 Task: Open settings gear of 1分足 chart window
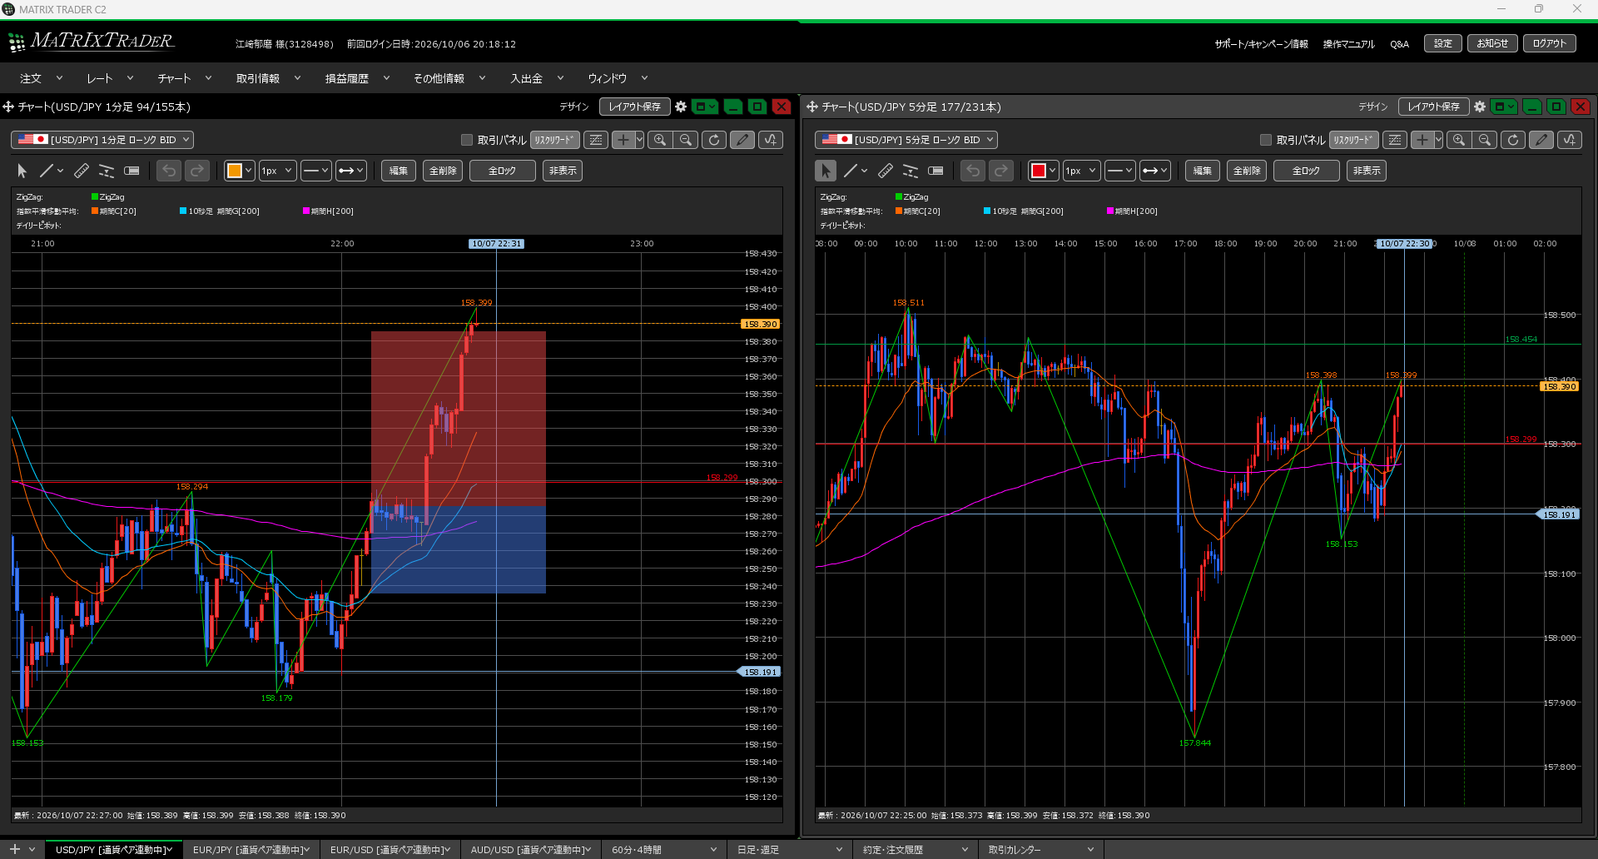pyautogui.click(x=681, y=107)
